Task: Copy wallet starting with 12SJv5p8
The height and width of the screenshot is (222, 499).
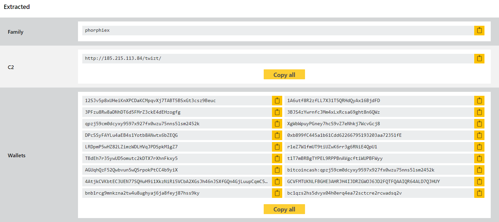Action: pyautogui.click(x=277, y=100)
